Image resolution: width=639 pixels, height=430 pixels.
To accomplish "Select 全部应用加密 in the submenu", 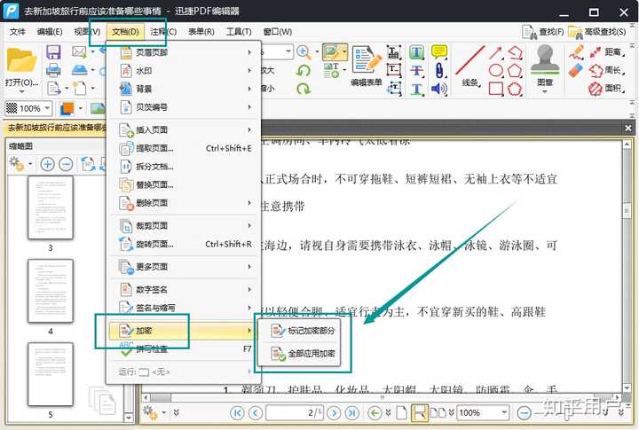I will pos(300,354).
